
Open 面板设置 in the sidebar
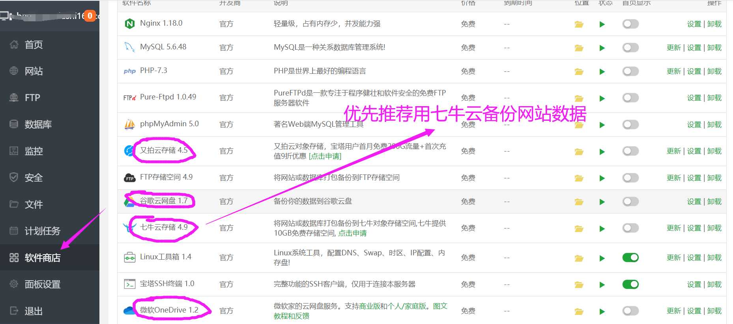50,284
